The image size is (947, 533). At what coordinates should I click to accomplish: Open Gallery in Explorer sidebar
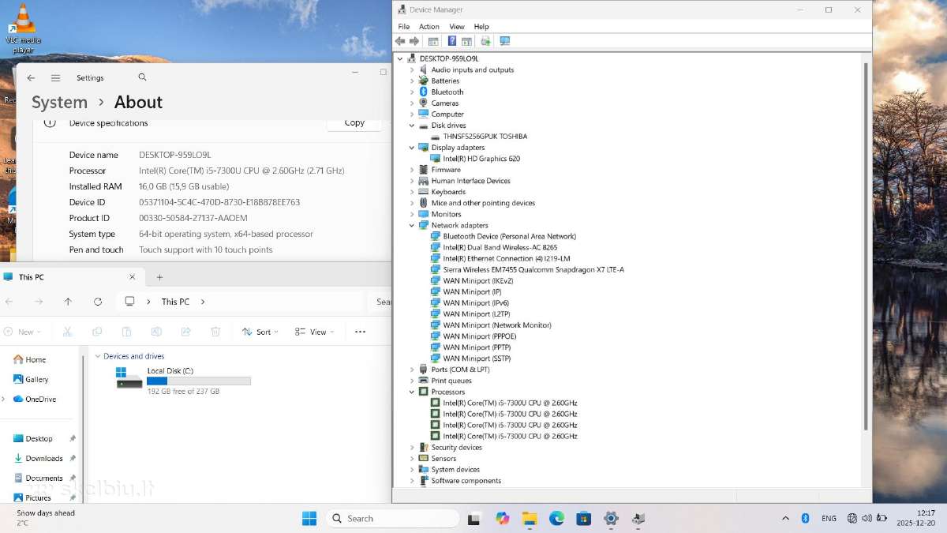pyautogui.click(x=31, y=379)
